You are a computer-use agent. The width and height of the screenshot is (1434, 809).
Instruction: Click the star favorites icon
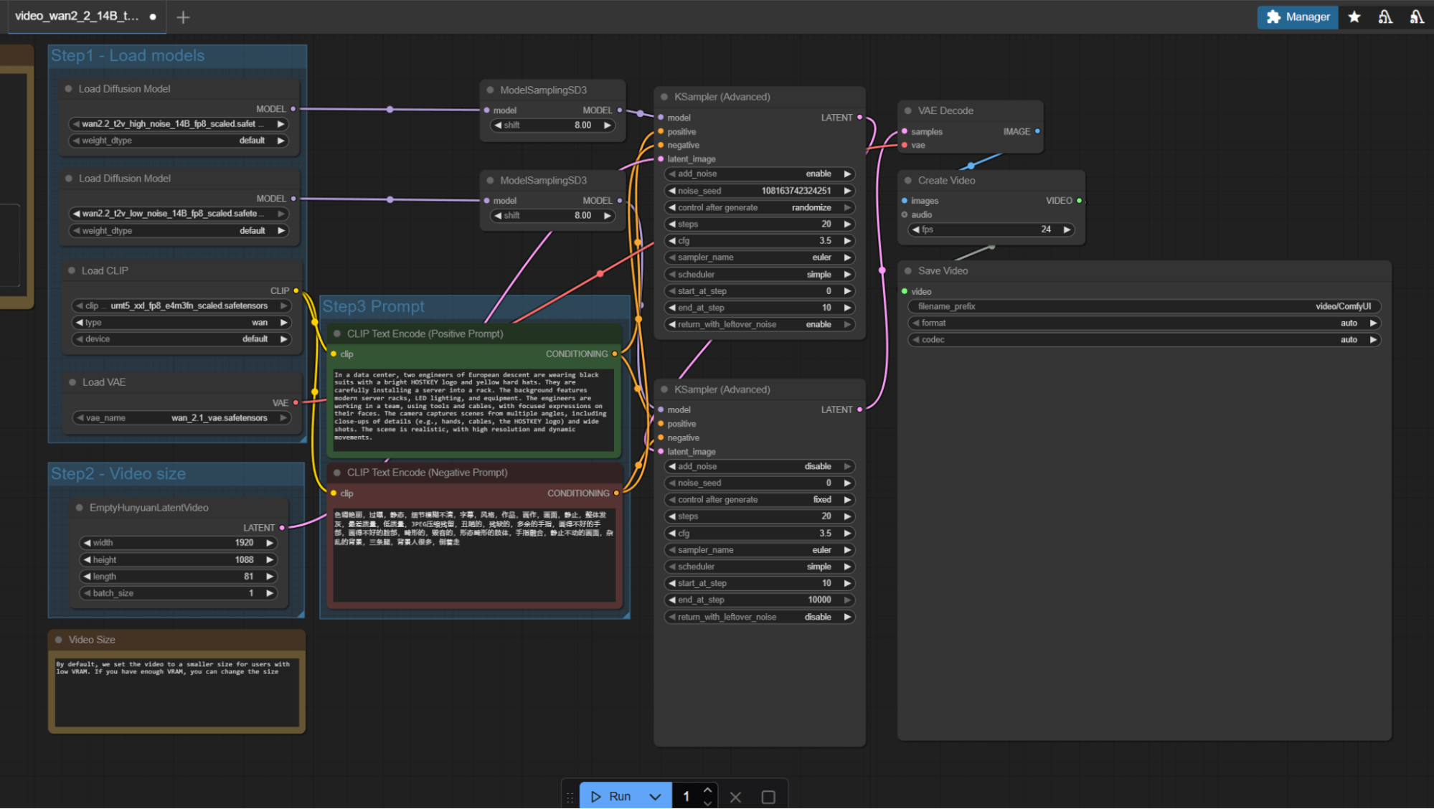1354,16
